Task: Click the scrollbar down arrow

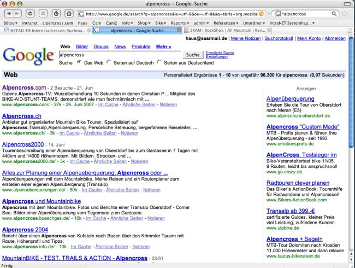Action: 351,260
